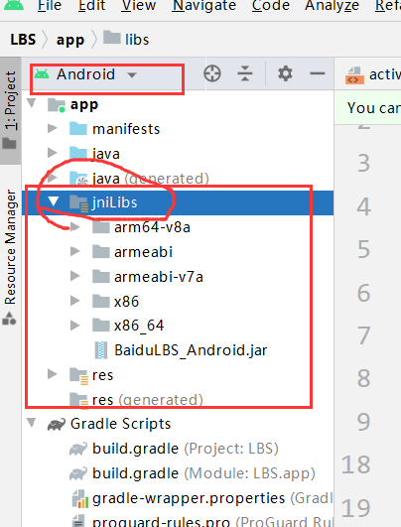The width and height of the screenshot is (401, 527).
Task: Open the View menu
Action: click(x=139, y=6)
